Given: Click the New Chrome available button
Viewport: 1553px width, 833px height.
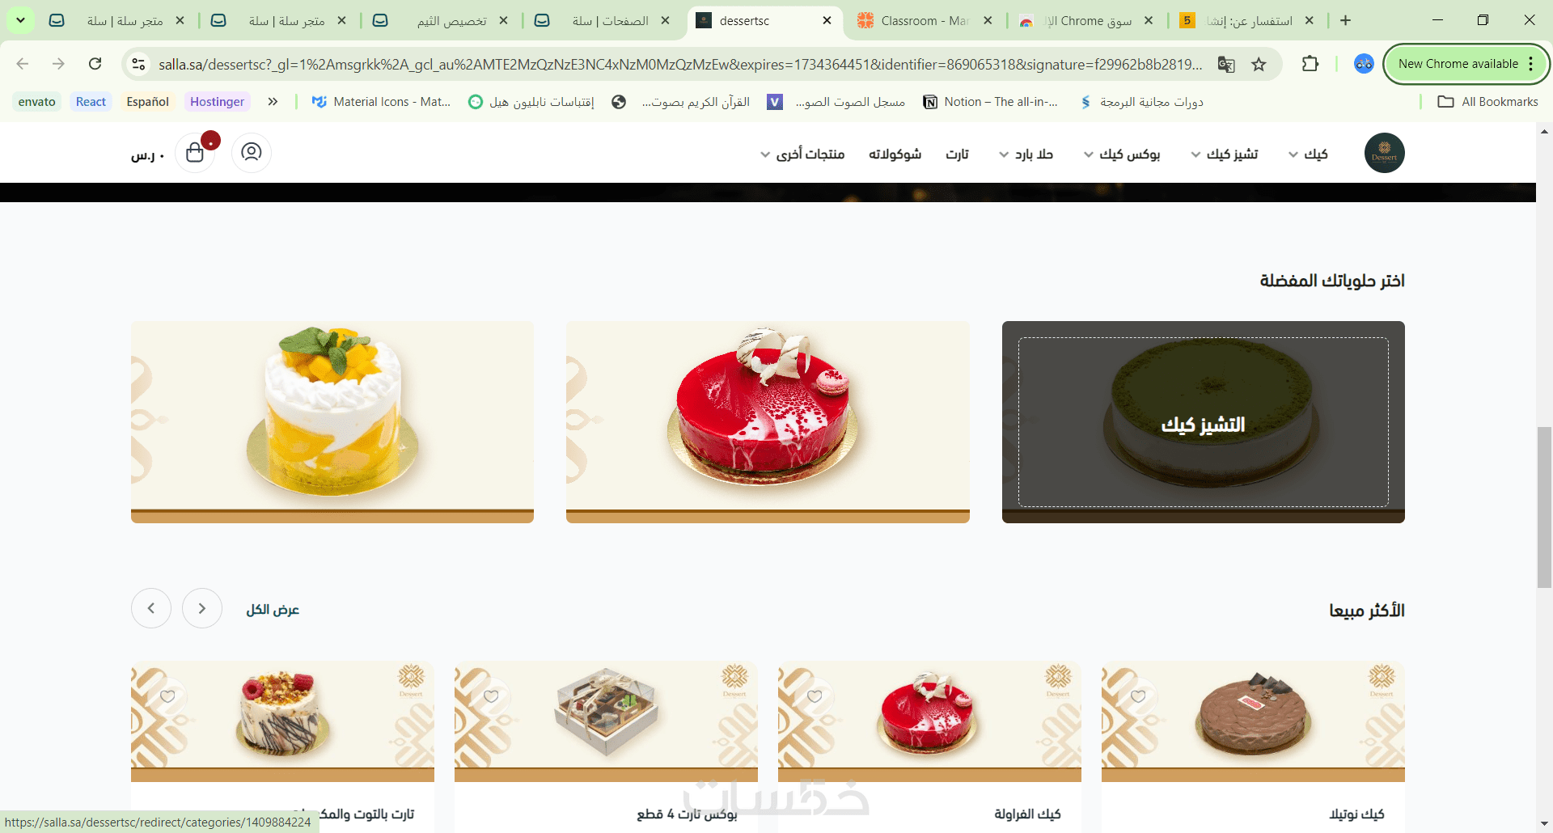Looking at the screenshot, I should [1466, 64].
